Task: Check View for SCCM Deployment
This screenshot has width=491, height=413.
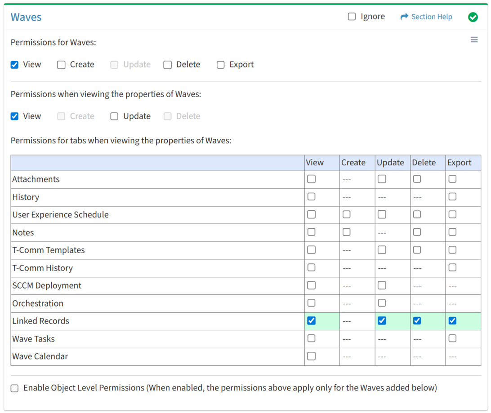Action: [311, 285]
